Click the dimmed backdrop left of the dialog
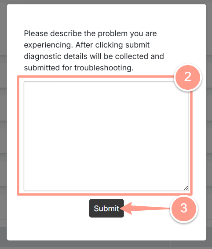Viewport: 212px width, 249px height. point(4,124)
